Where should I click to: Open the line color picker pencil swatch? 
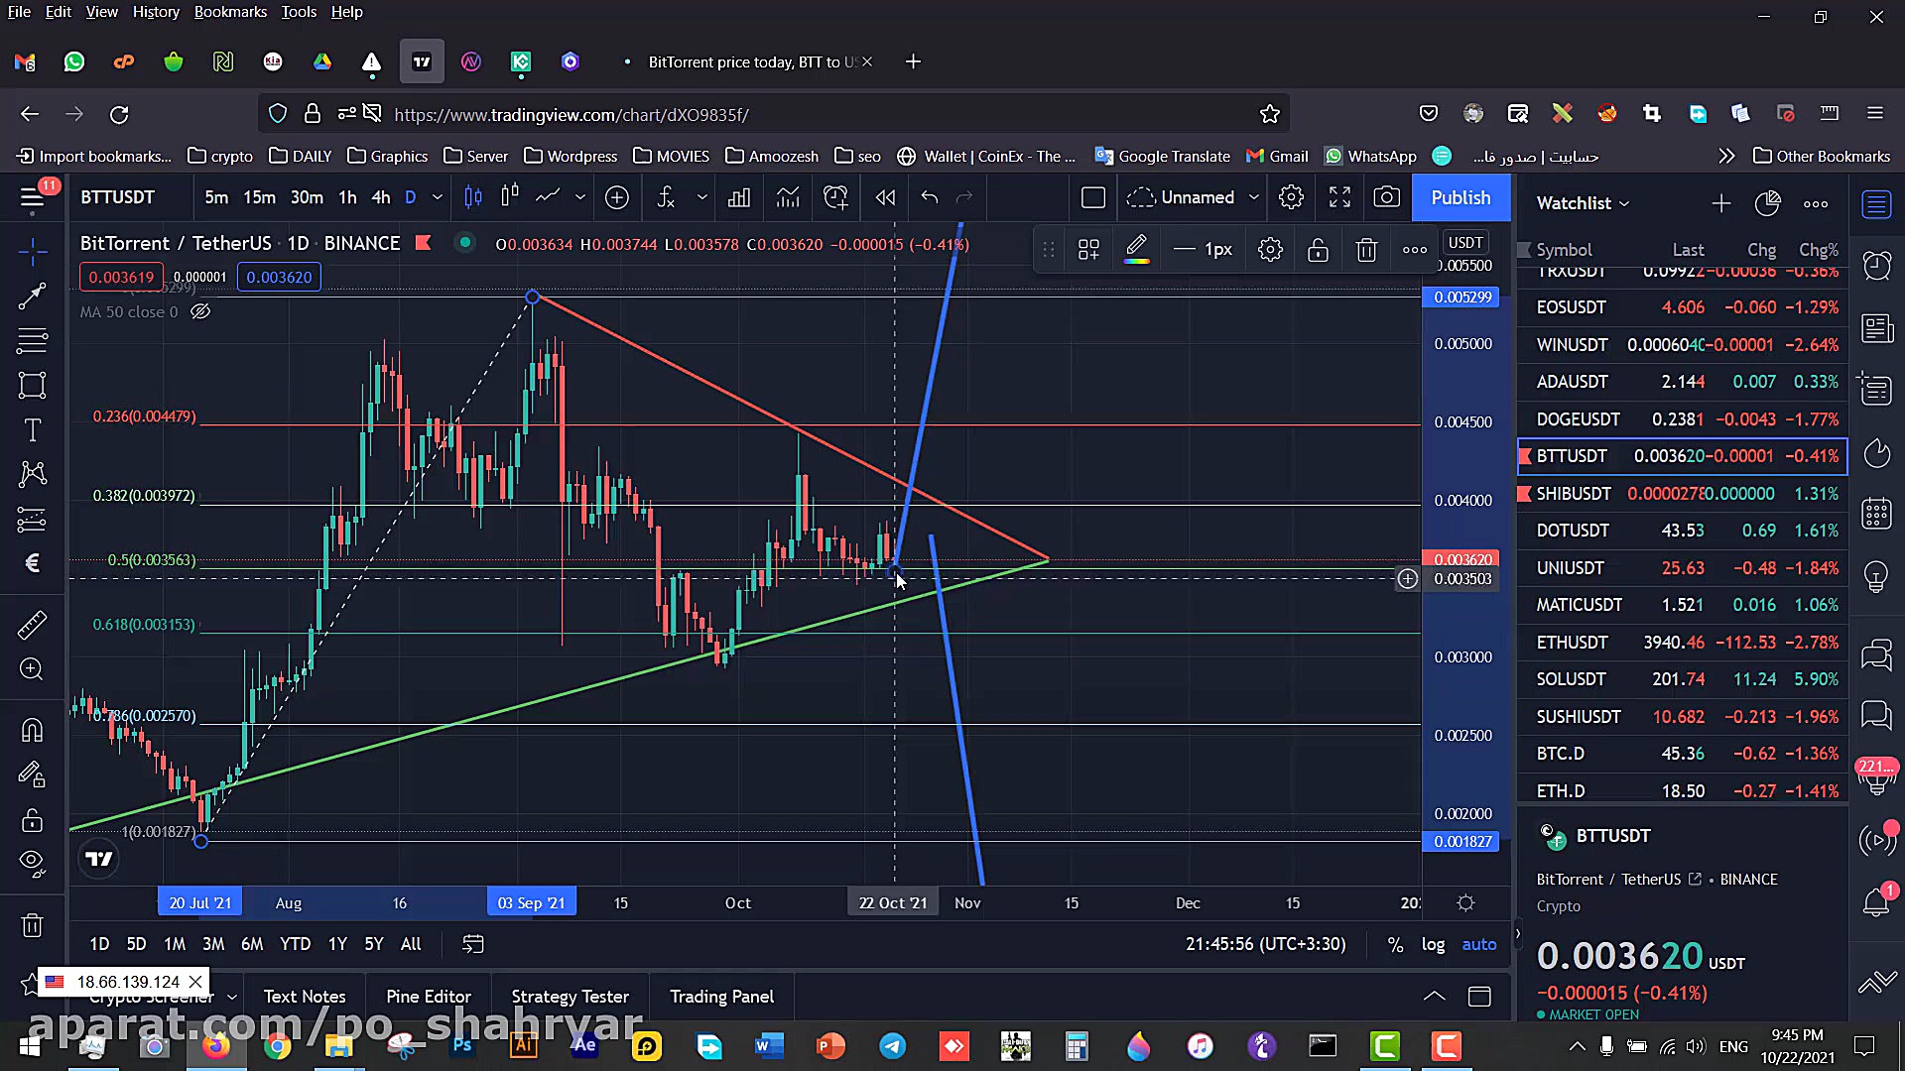point(1137,250)
